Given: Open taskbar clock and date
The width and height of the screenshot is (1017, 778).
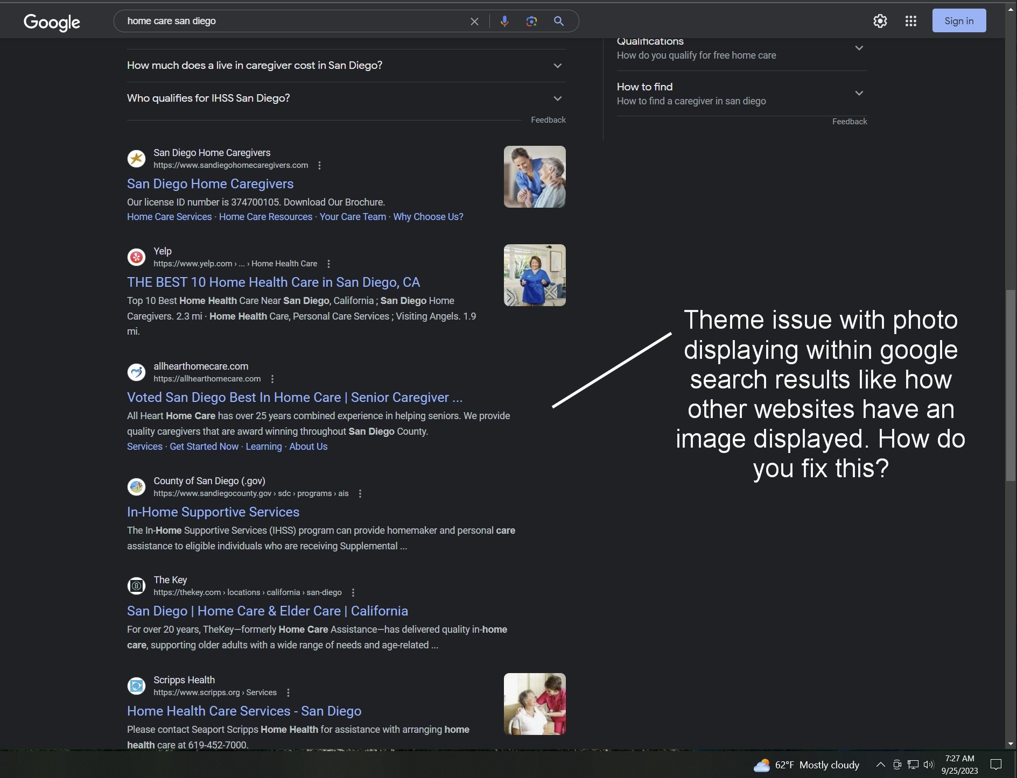Looking at the screenshot, I should click(959, 765).
